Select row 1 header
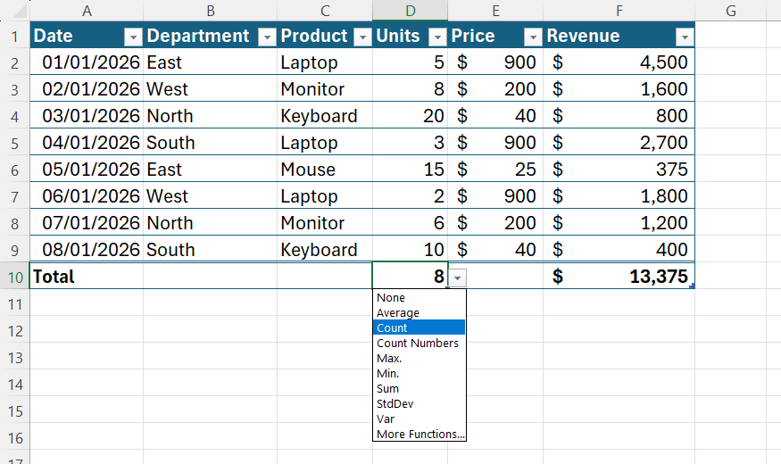 tap(14, 36)
